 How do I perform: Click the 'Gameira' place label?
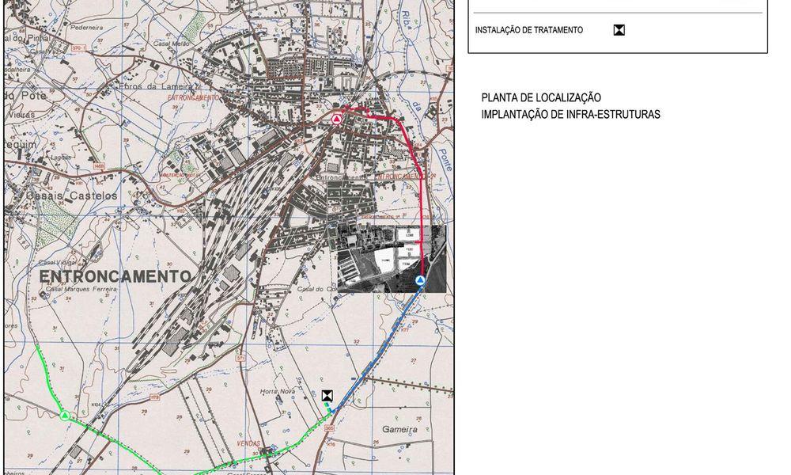click(399, 430)
